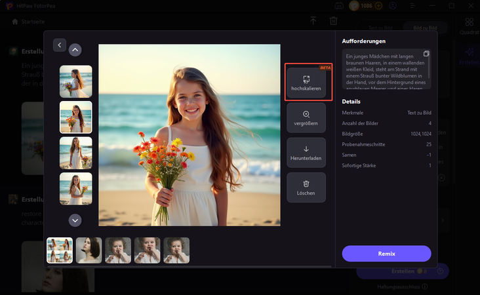The width and height of the screenshot is (480, 295).
Task: Add credits with the plus icon
Action: [x=378, y=6]
